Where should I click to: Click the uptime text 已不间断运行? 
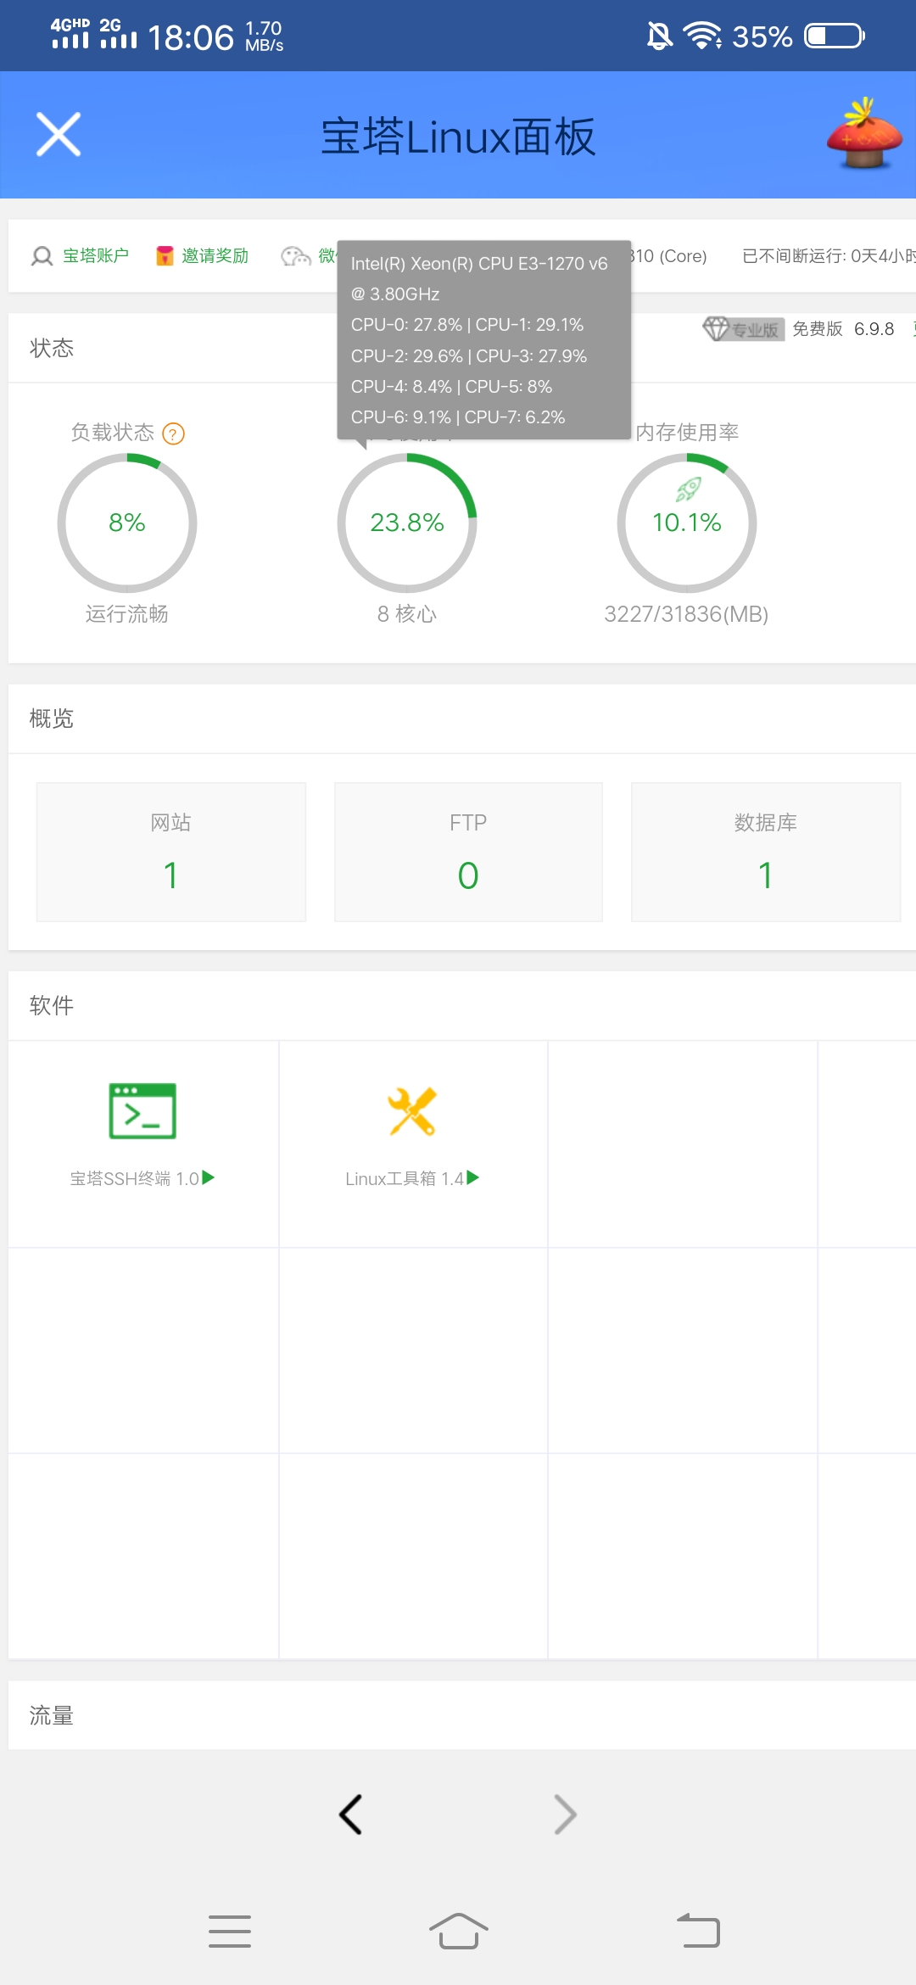(829, 256)
